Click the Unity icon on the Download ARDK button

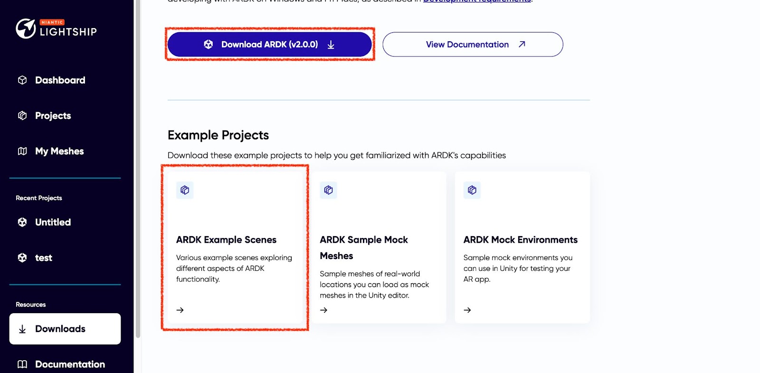209,44
